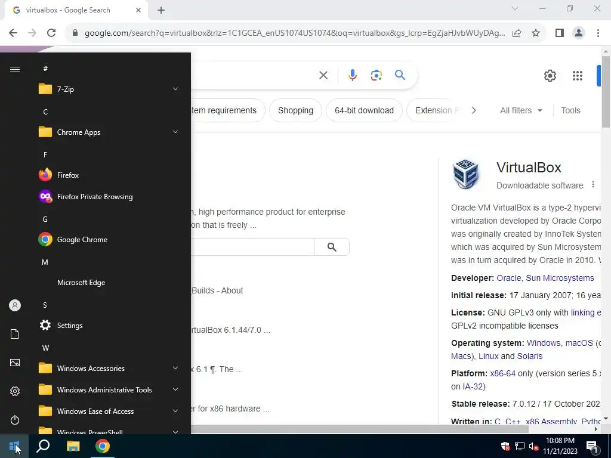Open the network tray icon
Image resolution: width=611 pixels, height=458 pixels.
pyautogui.click(x=520, y=446)
